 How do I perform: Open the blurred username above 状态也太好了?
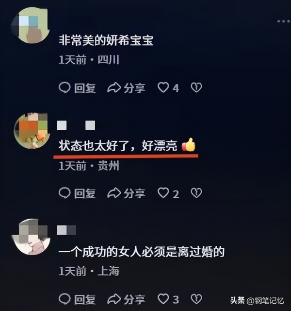[x=76, y=125]
